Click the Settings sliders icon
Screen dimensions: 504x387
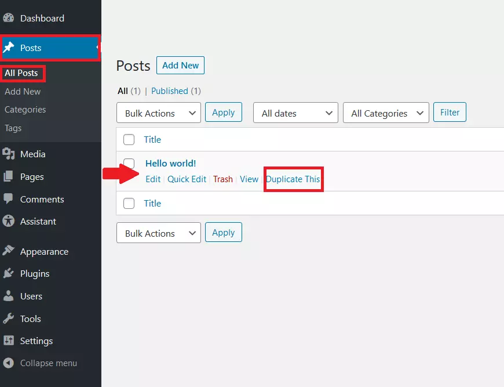9,341
